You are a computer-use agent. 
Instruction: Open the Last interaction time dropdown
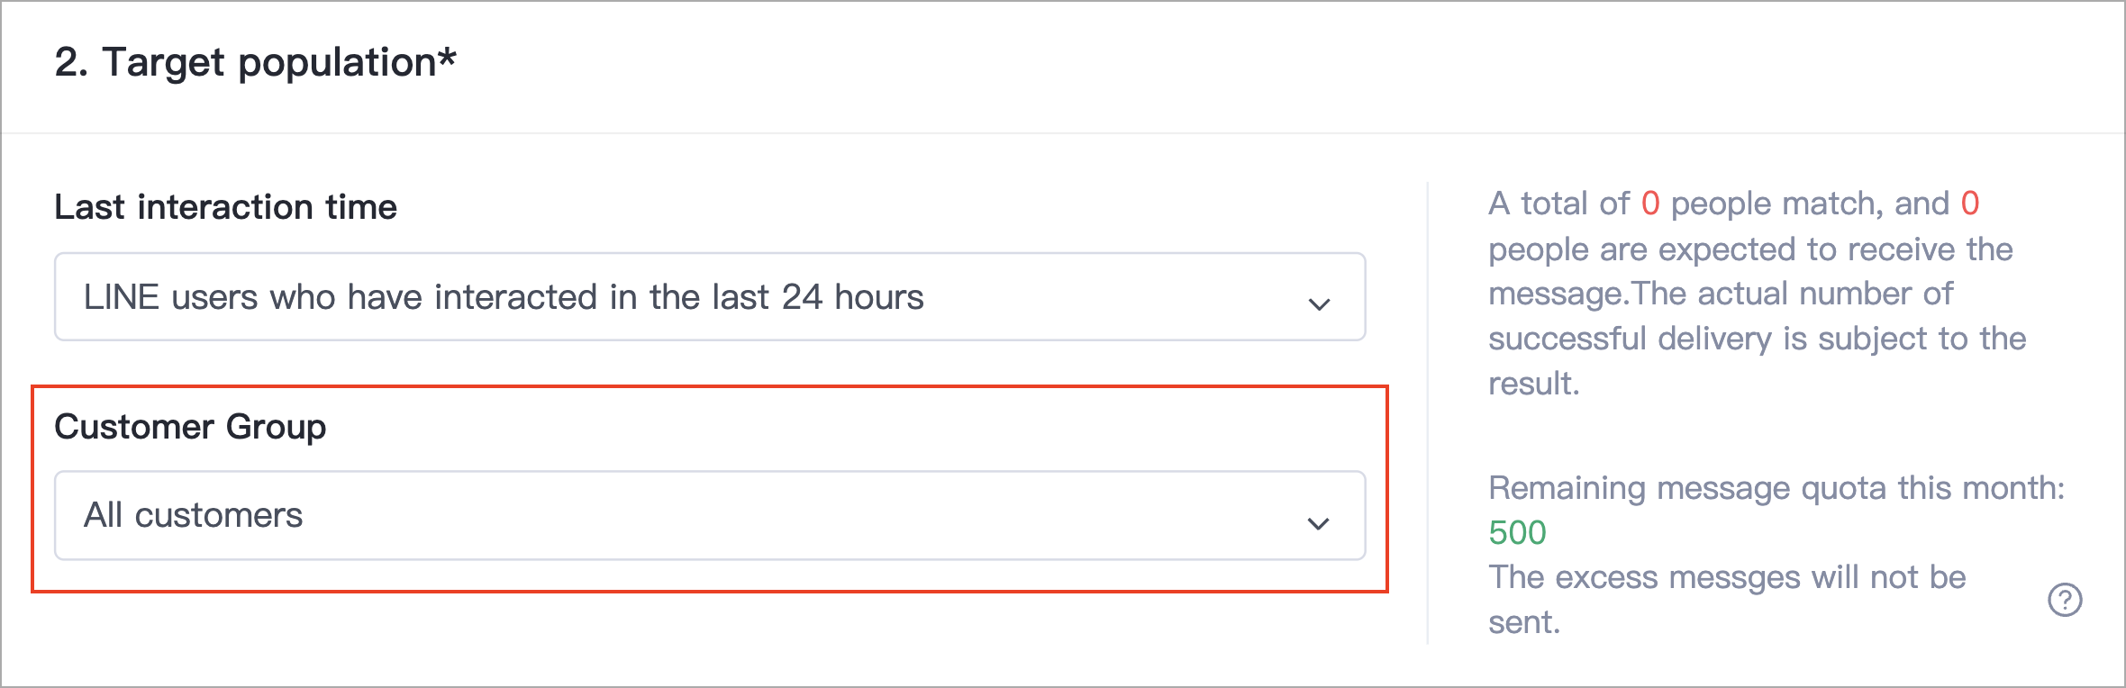(x=710, y=296)
